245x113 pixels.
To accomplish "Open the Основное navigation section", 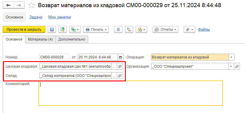I will [14, 17].
